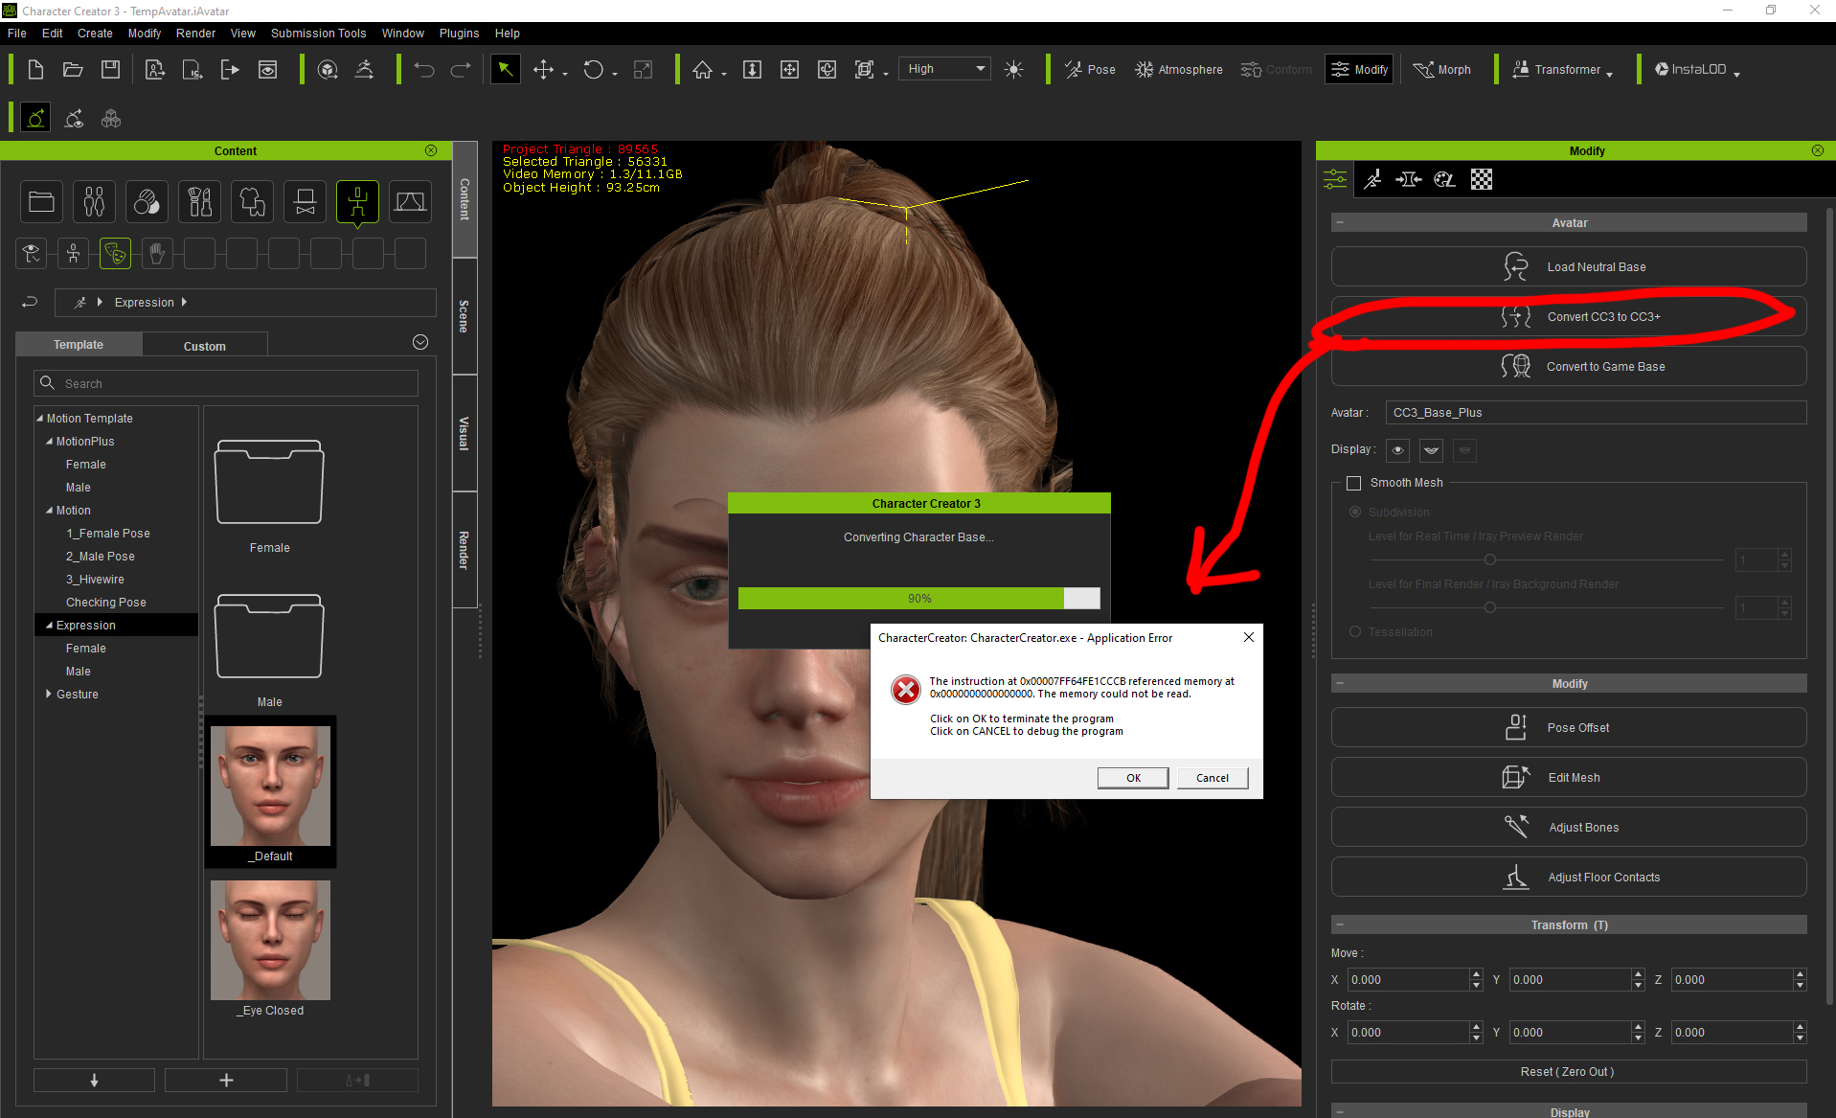Select the Rotate tool
1836x1118 pixels.
point(594,70)
